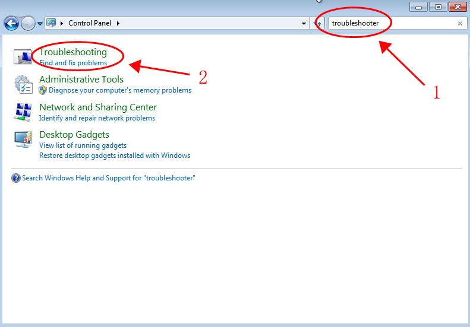470x327 pixels.
Task: Click the Troubleshooting monitor icon
Action: [23, 57]
